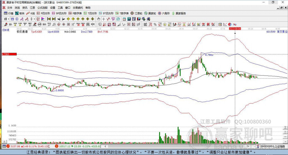Jump to last bar icon

click(x=54, y=19)
